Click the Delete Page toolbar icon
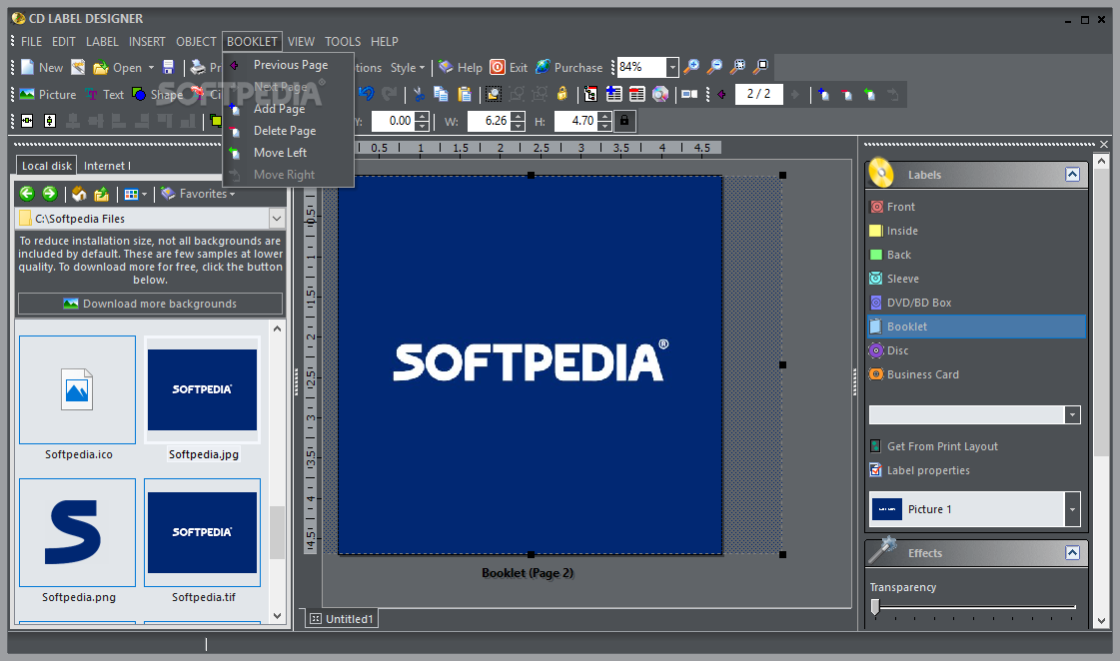The width and height of the screenshot is (1120, 661). pyautogui.click(x=846, y=94)
